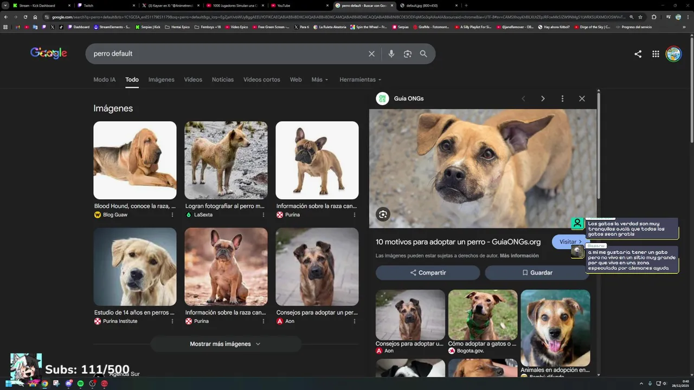Open options for Blood Hound result
Screen dimensions: 694x390
tap(172, 214)
